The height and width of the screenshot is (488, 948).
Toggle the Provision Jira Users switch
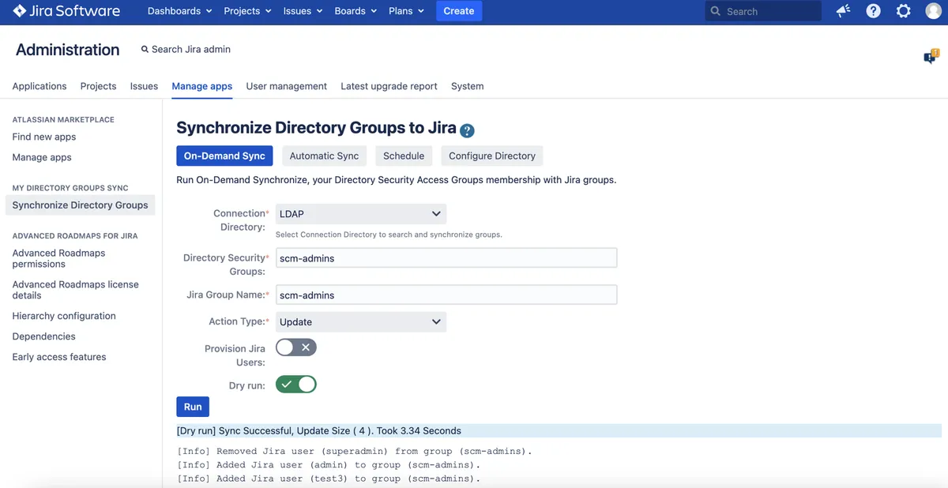(x=295, y=347)
